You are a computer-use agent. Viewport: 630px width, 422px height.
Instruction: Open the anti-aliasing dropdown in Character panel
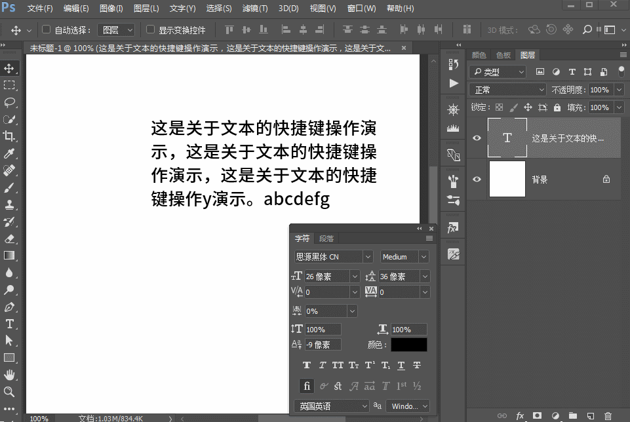[408, 406]
